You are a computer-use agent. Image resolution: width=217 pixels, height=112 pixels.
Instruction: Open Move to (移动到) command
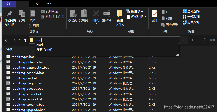pyautogui.click(x=73, y=17)
